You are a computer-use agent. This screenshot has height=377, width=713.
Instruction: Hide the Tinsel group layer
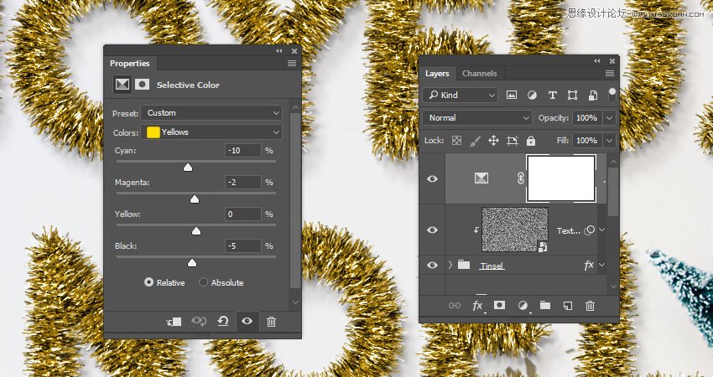point(432,266)
